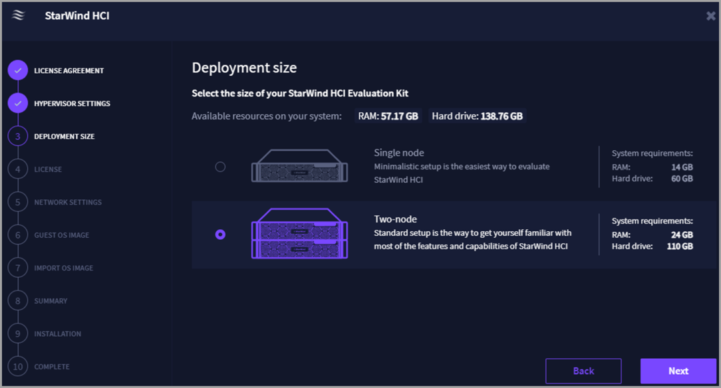Click the StarWind logo icon
The image size is (721, 388).
[18, 16]
